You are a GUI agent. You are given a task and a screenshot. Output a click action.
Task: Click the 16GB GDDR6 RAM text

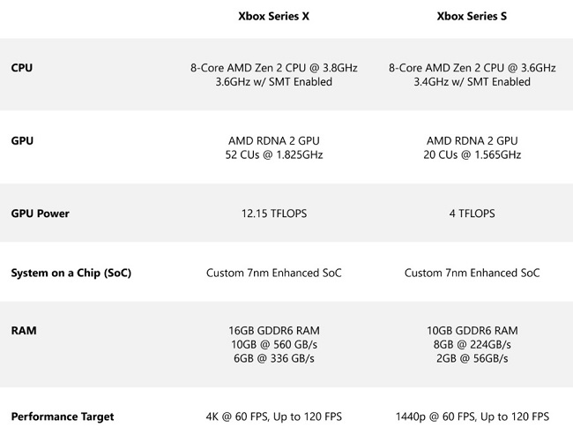[x=272, y=331]
